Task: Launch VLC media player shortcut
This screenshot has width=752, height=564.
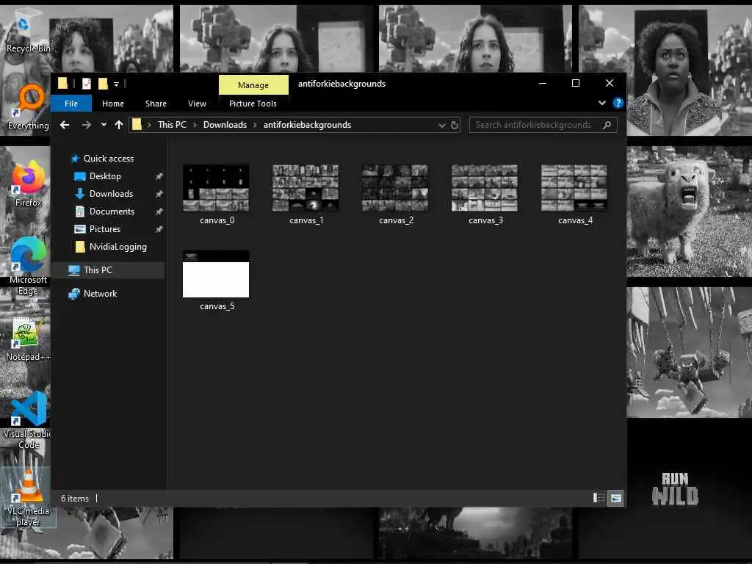Action: pos(28,497)
